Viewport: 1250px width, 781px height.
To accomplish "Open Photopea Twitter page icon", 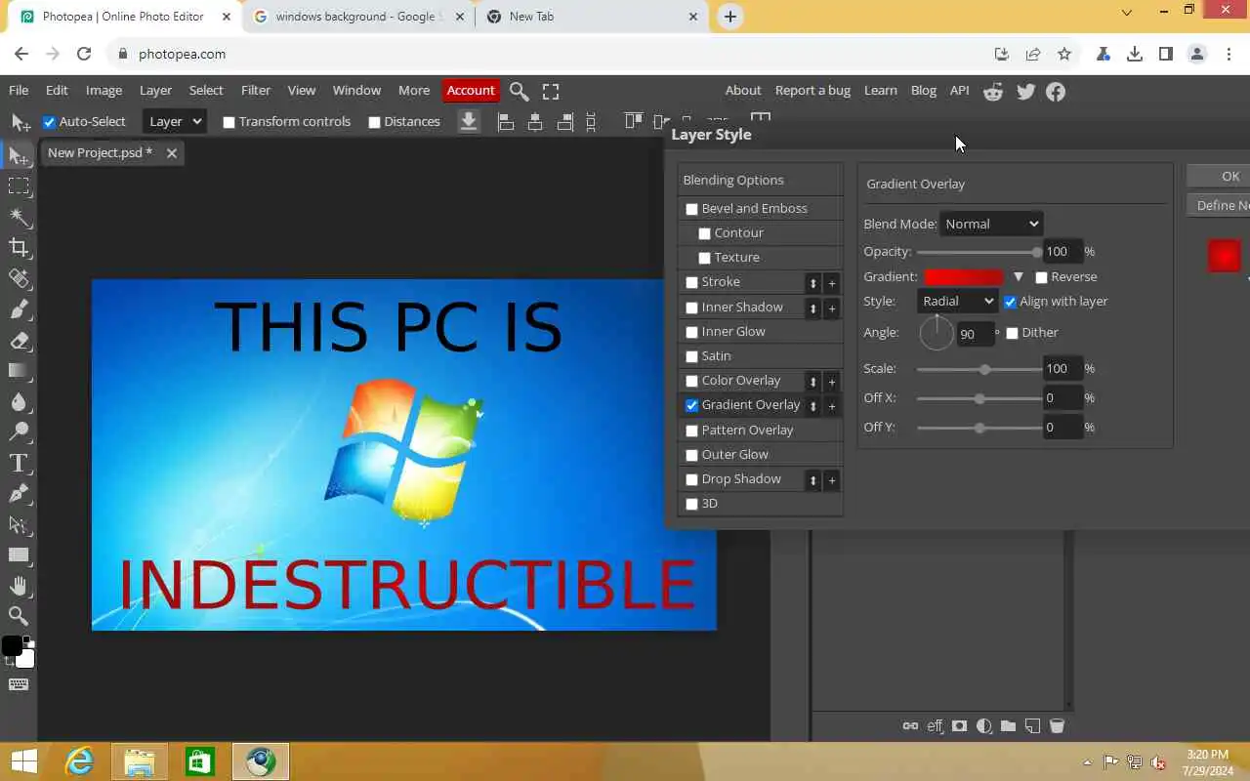I will coord(1025,92).
